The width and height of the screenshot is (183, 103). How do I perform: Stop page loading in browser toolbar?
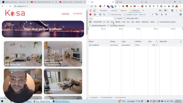click(10, 6)
